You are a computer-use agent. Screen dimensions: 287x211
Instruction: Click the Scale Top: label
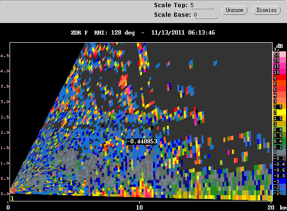tap(171, 5)
